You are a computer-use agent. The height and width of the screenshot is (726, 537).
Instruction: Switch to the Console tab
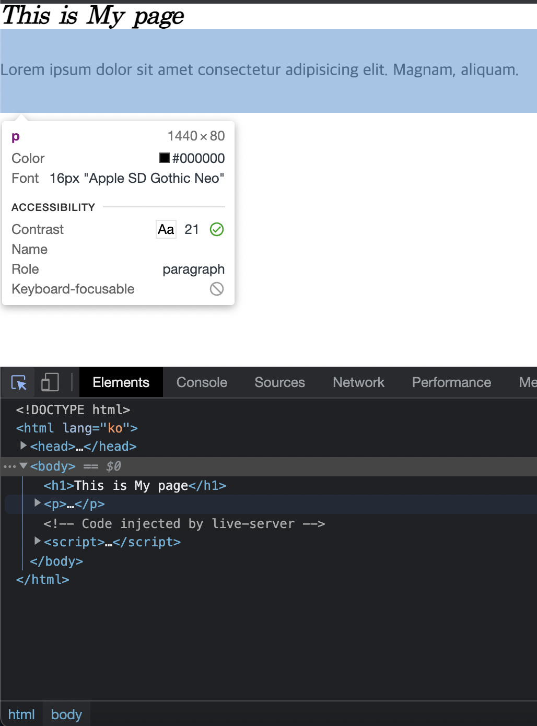pos(202,382)
